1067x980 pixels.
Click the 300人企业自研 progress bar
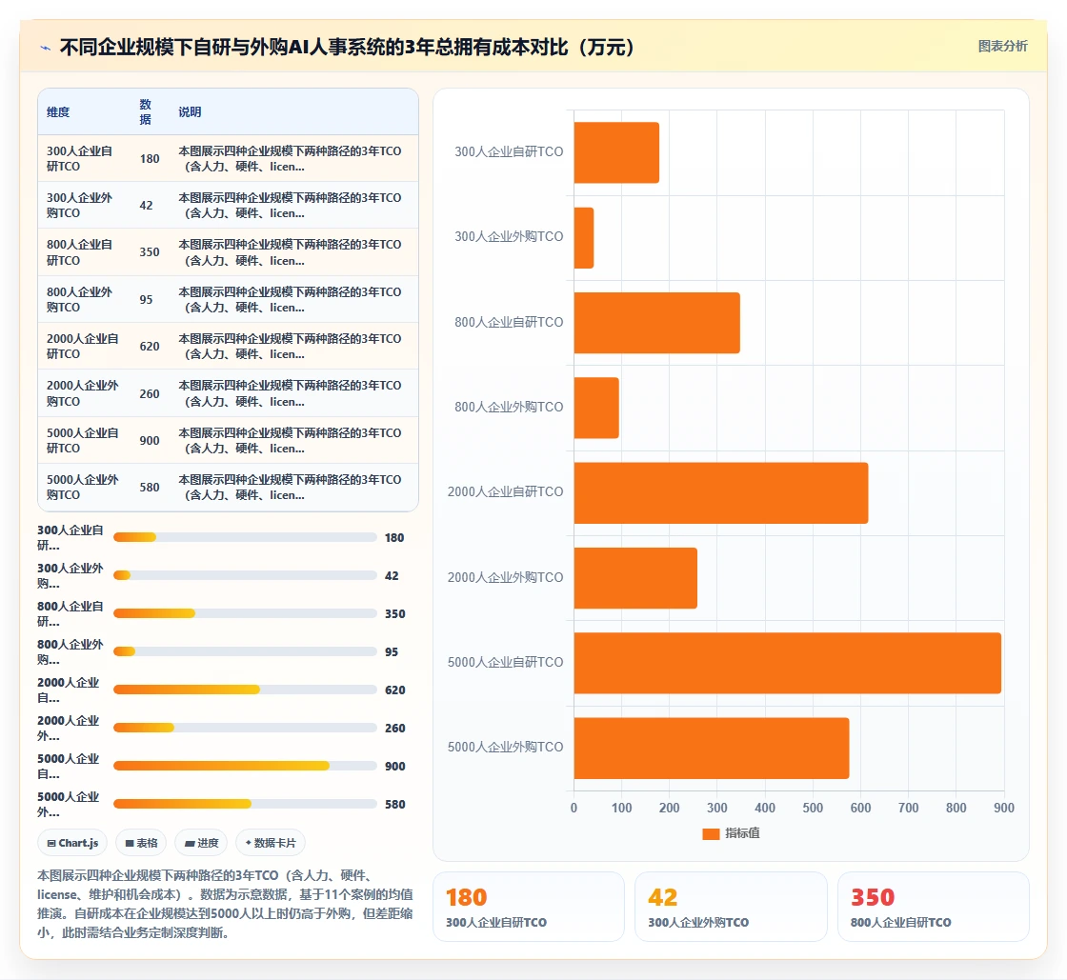point(245,537)
